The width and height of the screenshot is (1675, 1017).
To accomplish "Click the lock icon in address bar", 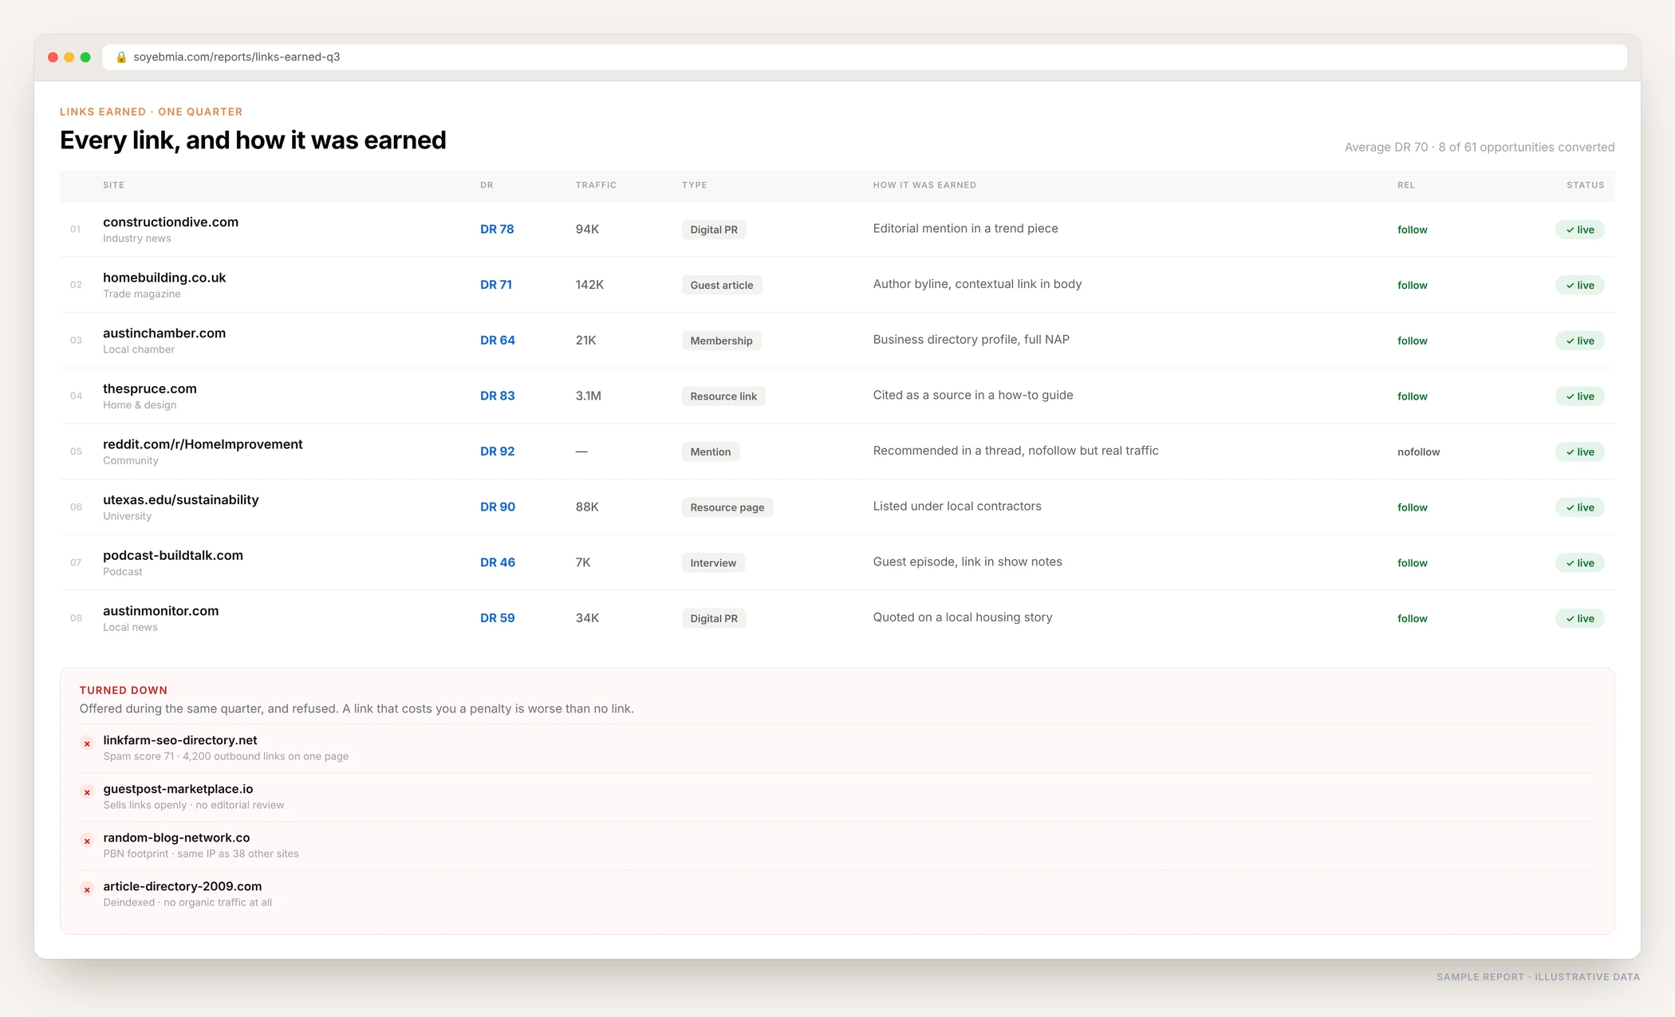I will coord(121,57).
